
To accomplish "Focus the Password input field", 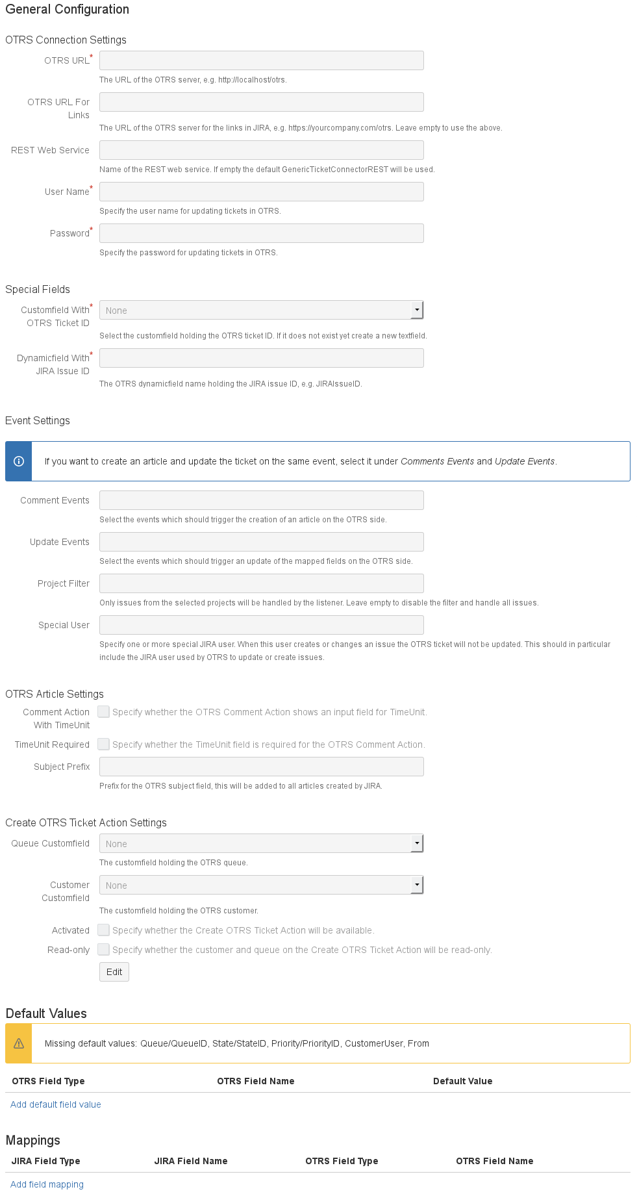I will pos(261,234).
